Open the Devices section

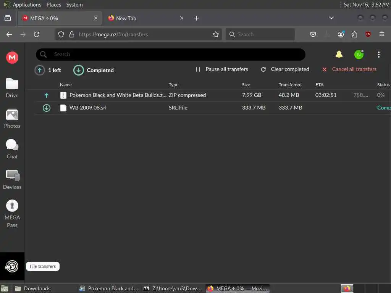(12, 179)
